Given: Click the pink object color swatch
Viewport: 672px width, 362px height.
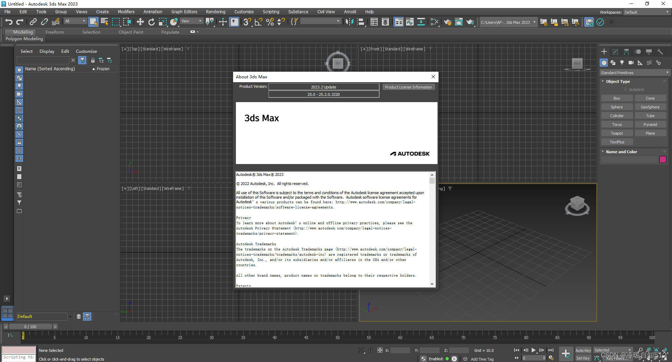Looking at the screenshot, I should 663,159.
